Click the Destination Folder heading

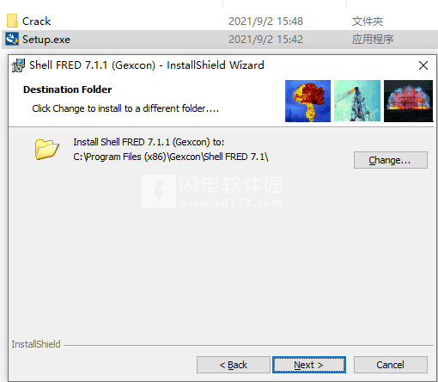[x=68, y=89]
